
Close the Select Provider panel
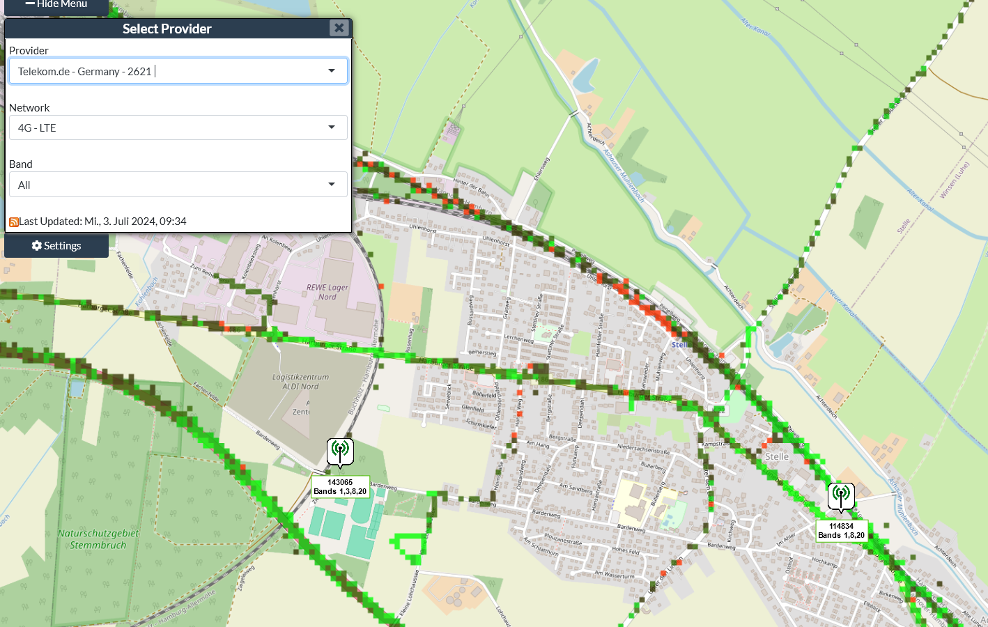click(x=339, y=28)
